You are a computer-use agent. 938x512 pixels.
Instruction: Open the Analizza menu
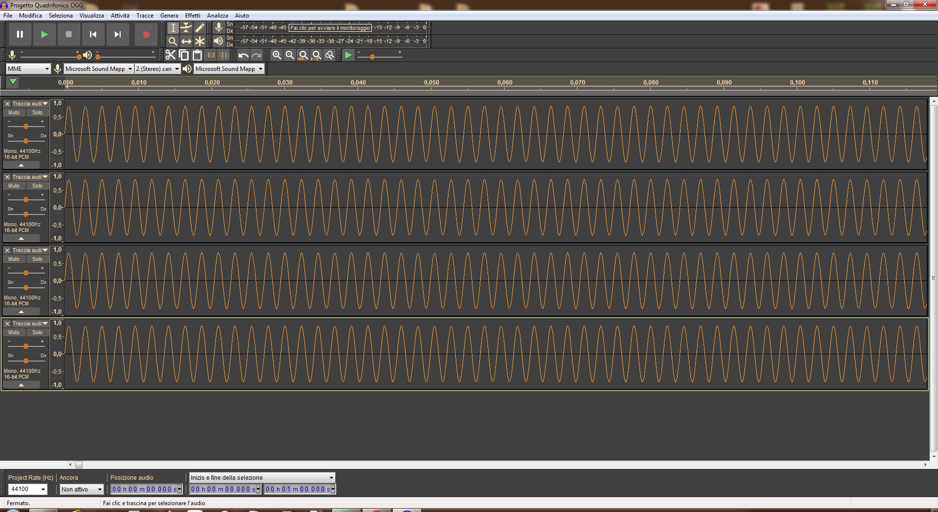point(217,16)
